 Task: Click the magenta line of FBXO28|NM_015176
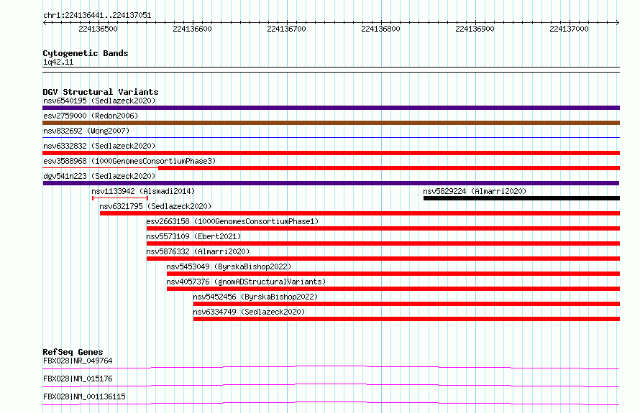(x=331, y=385)
